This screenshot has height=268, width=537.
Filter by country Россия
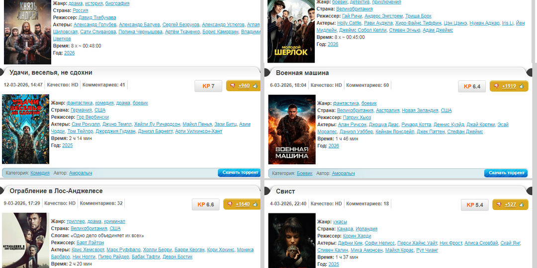click(x=80, y=10)
